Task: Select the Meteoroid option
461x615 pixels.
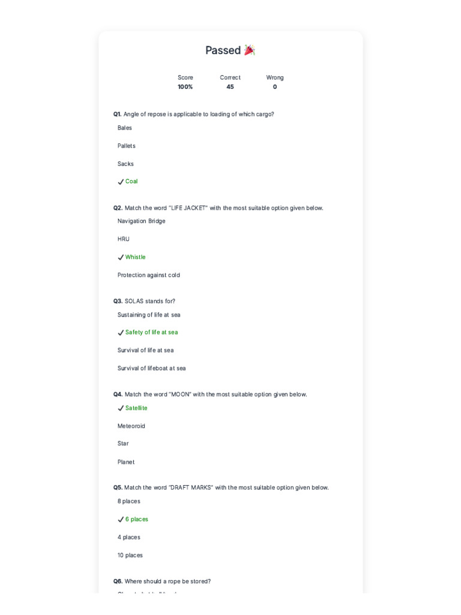Action: pyautogui.click(x=131, y=426)
